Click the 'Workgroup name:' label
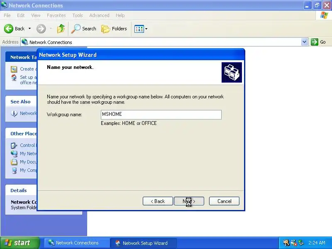Viewport: 332px width, 249px height. coord(64,115)
